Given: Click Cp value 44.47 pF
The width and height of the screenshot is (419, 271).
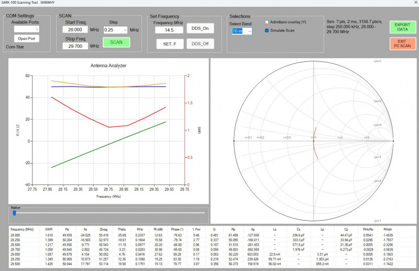Looking at the screenshot, I should [346, 235].
